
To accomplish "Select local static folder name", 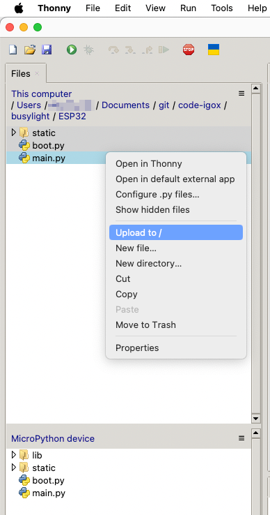I will click(44, 133).
